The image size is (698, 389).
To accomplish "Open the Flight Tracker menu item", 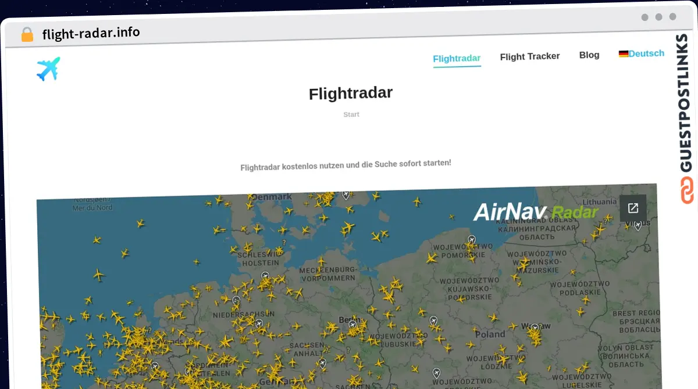I will [530, 56].
